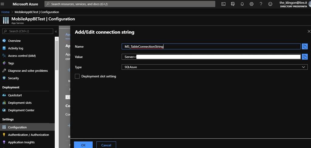Image resolution: width=311 pixels, height=148 pixels.
Task: Open Deployment slots in the sidebar
Action: [x=20, y=103]
